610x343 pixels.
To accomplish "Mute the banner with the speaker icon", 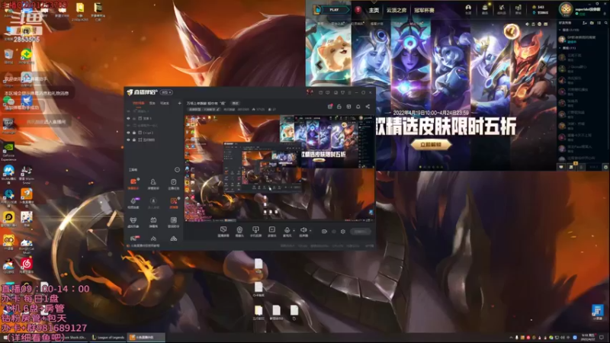I will [x=528, y=24].
